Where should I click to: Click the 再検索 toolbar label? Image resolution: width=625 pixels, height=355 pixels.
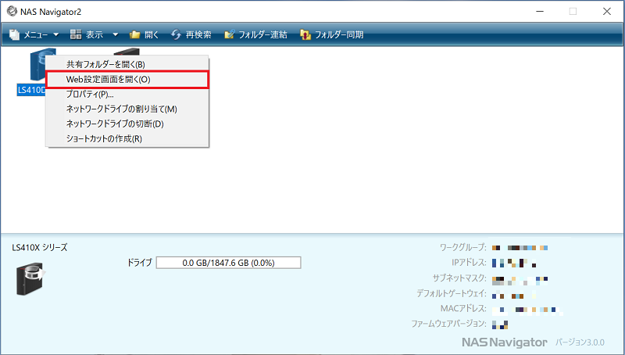pos(198,34)
